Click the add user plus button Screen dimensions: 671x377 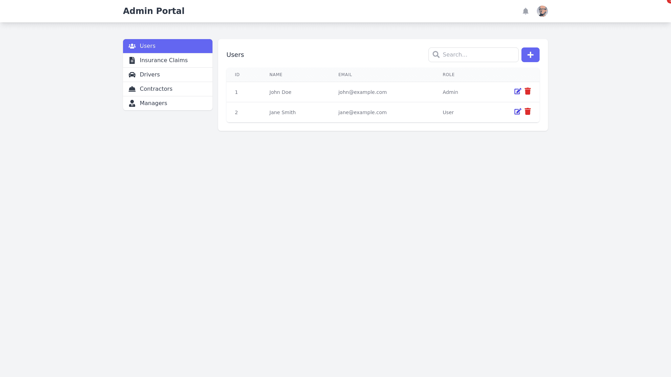click(530, 54)
